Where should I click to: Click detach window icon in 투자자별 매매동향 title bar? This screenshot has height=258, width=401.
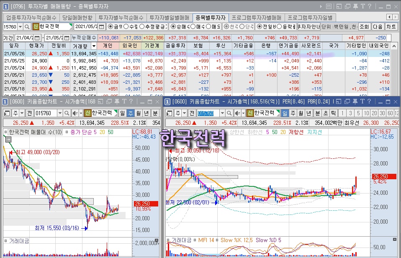pyautogui.click(x=347, y=7)
